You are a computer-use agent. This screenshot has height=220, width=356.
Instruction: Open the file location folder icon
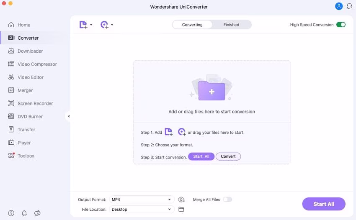181,209
